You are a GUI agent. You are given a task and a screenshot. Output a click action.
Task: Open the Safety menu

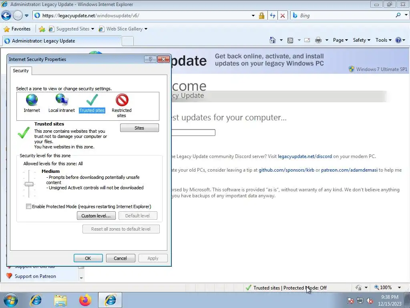click(362, 40)
